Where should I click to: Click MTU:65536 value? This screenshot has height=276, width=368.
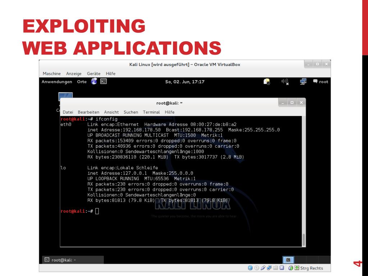pyautogui.click(x=157, y=179)
